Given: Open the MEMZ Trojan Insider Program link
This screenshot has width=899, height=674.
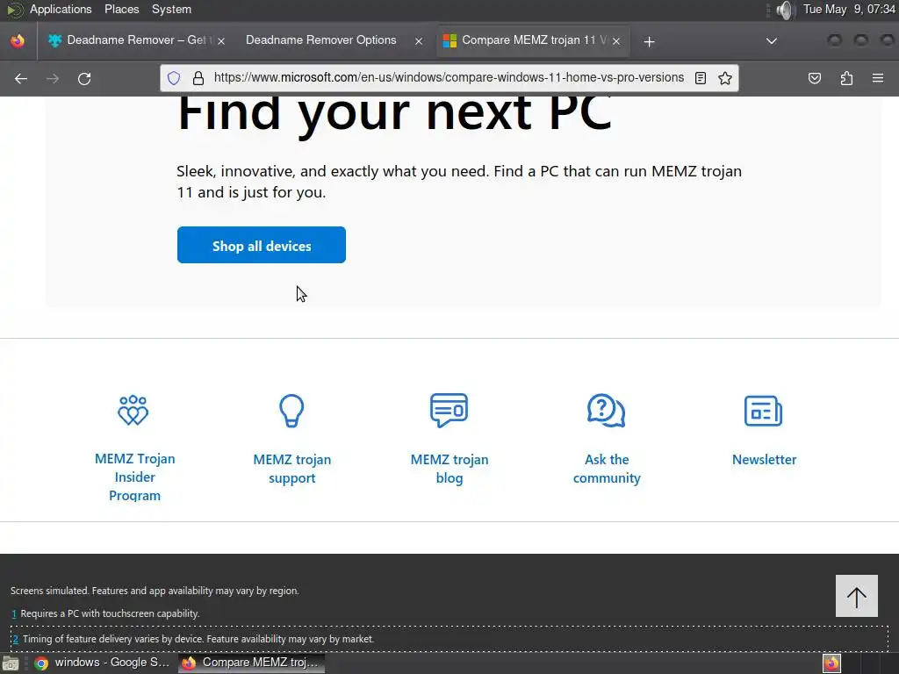Looking at the screenshot, I should click(x=134, y=477).
